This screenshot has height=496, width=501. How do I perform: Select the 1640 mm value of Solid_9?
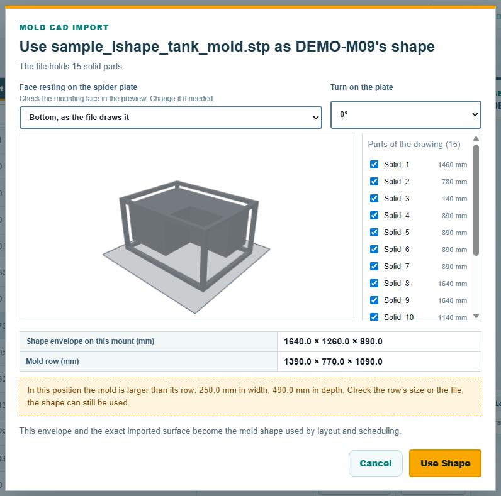[x=452, y=300]
